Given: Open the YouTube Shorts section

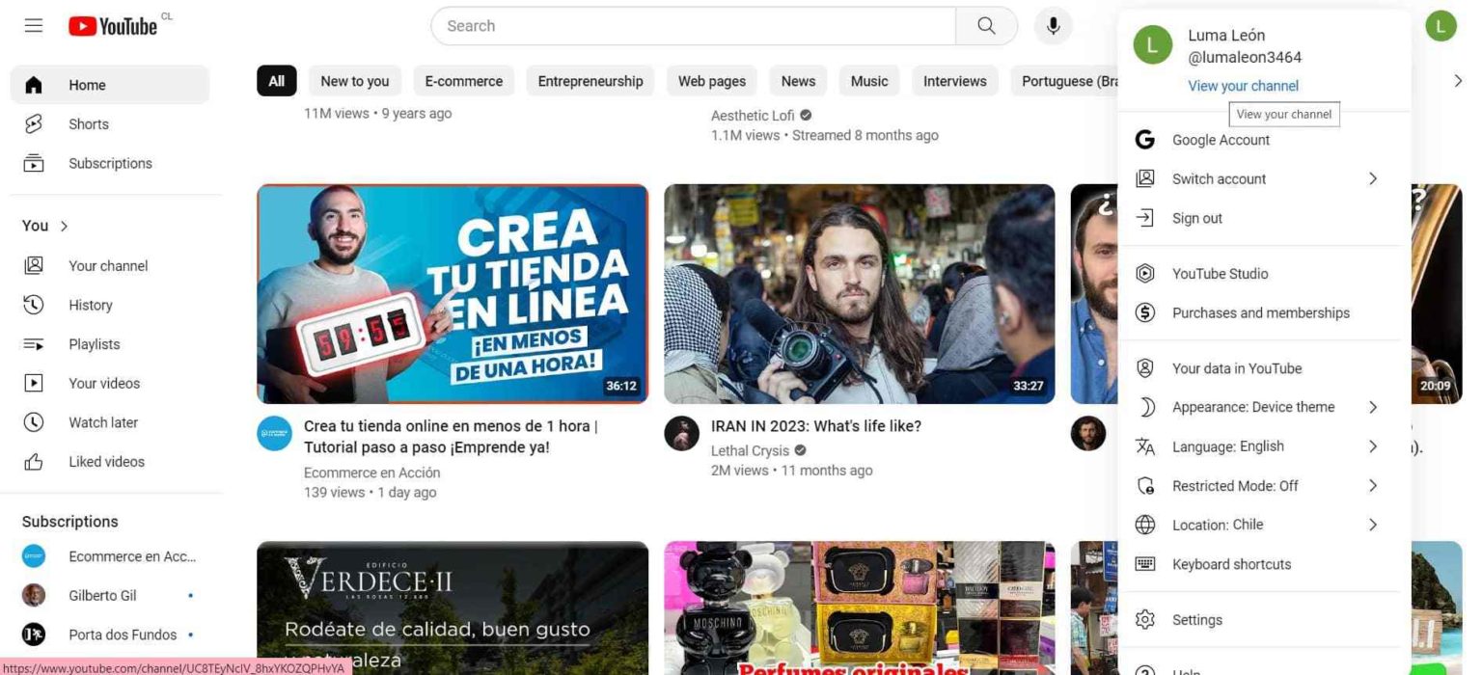Looking at the screenshot, I should point(88,123).
